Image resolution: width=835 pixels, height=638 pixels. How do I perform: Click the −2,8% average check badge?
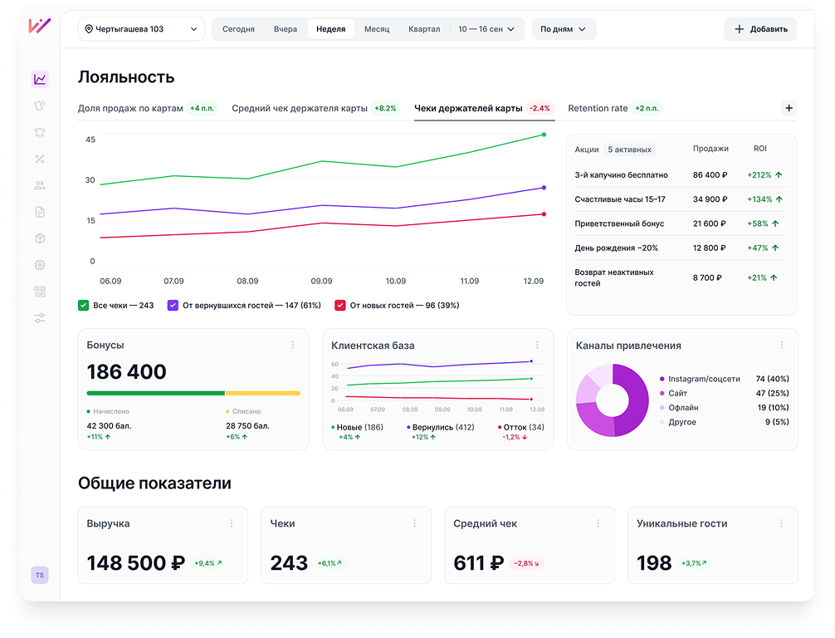coord(526,563)
